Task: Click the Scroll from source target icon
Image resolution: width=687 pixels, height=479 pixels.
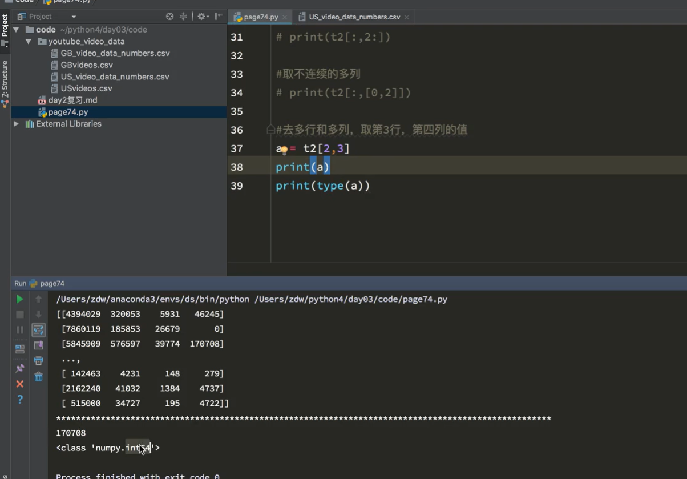Action: click(x=169, y=17)
